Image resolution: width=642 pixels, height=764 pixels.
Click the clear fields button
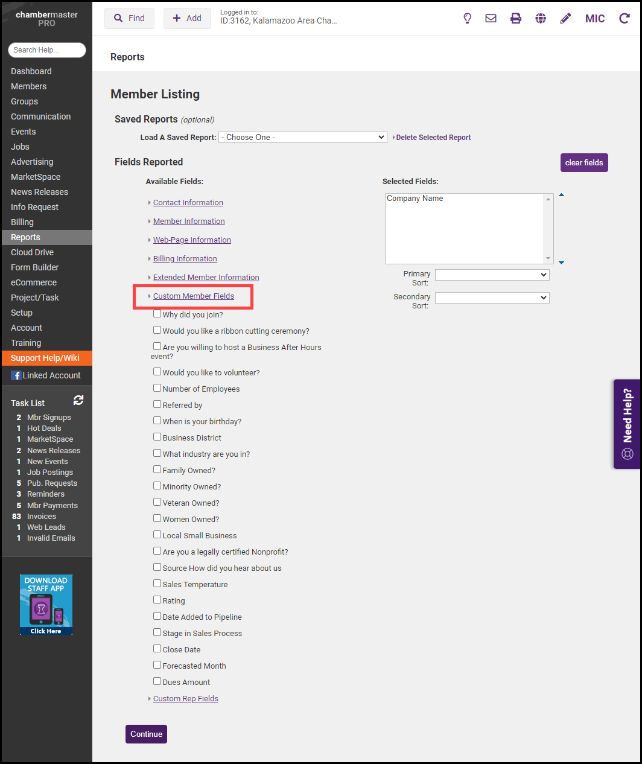(584, 162)
